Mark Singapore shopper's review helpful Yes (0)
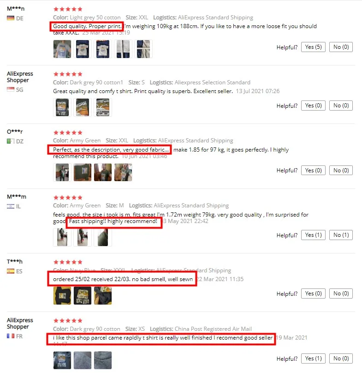This screenshot has height=376, width=362. (x=313, y=106)
